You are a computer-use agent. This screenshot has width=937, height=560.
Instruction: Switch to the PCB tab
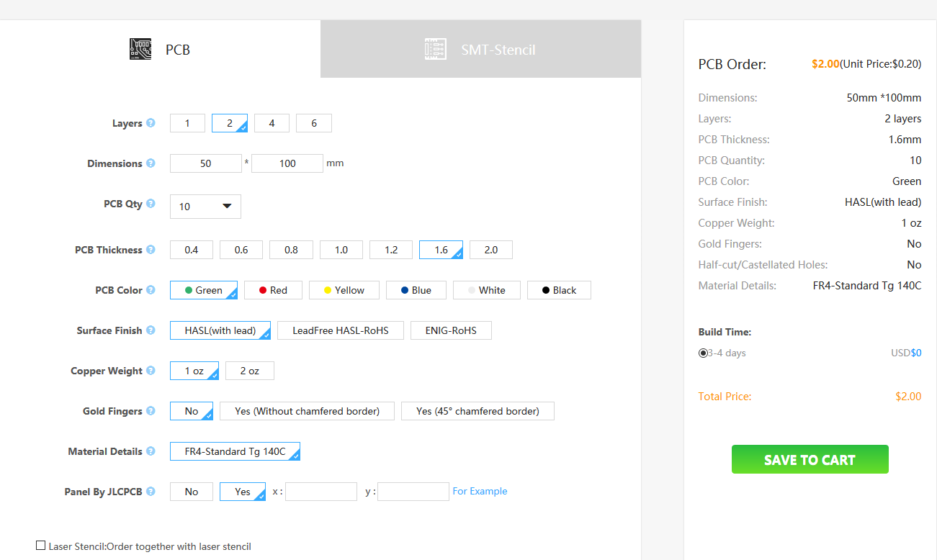(160, 49)
